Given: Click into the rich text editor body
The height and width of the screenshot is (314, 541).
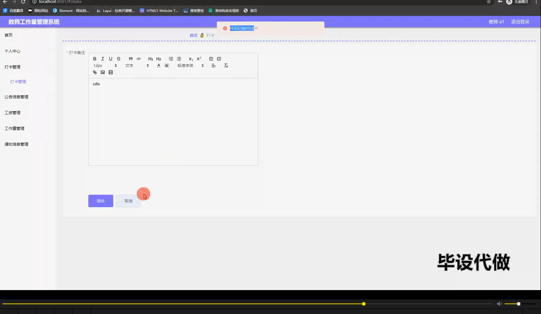Looking at the screenshot, I should (x=173, y=121).
